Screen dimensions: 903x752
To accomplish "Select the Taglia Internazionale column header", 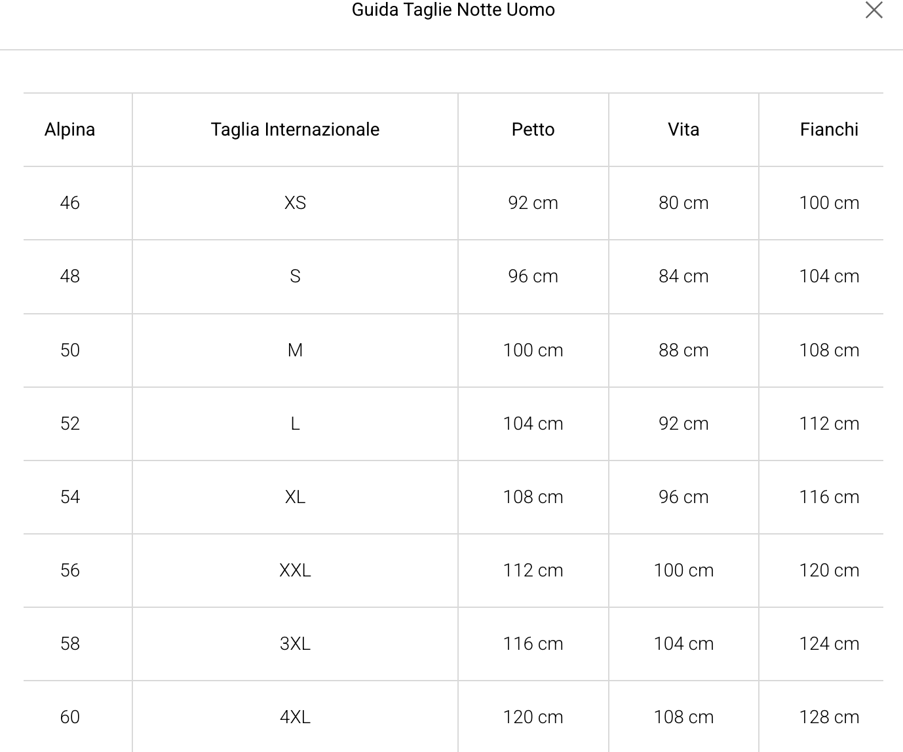I will pyautogui.click(x=295, y=130).
